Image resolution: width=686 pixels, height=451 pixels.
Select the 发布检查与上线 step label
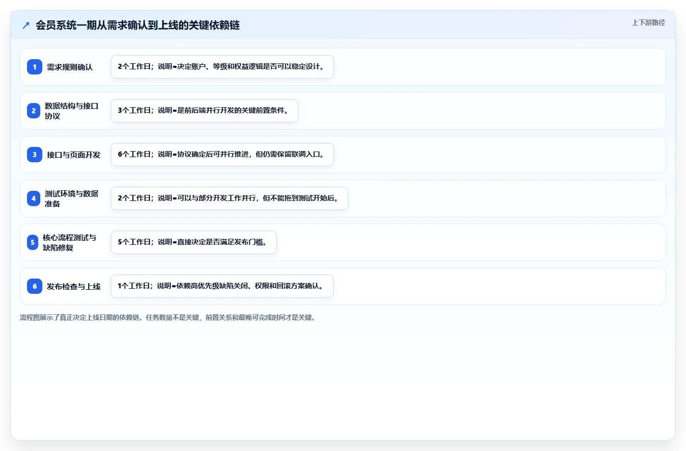pos(73,286)
